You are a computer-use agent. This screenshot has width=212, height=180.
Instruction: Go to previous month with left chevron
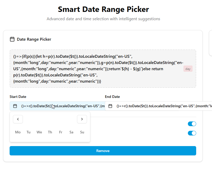coord(18,119)
